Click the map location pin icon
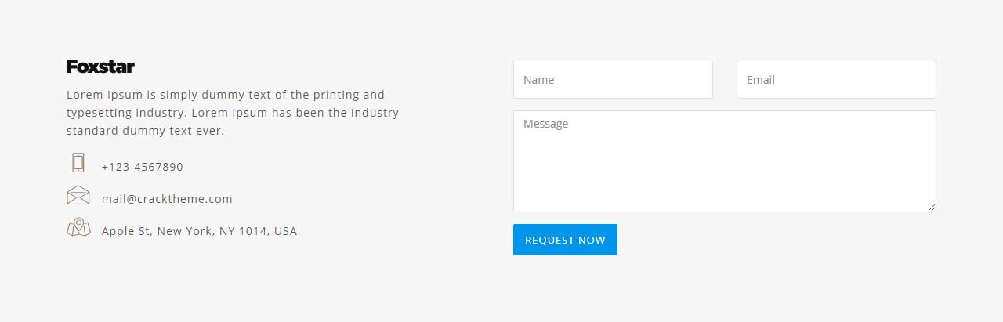Screen dimensions: 1003x322 [78, 227]
